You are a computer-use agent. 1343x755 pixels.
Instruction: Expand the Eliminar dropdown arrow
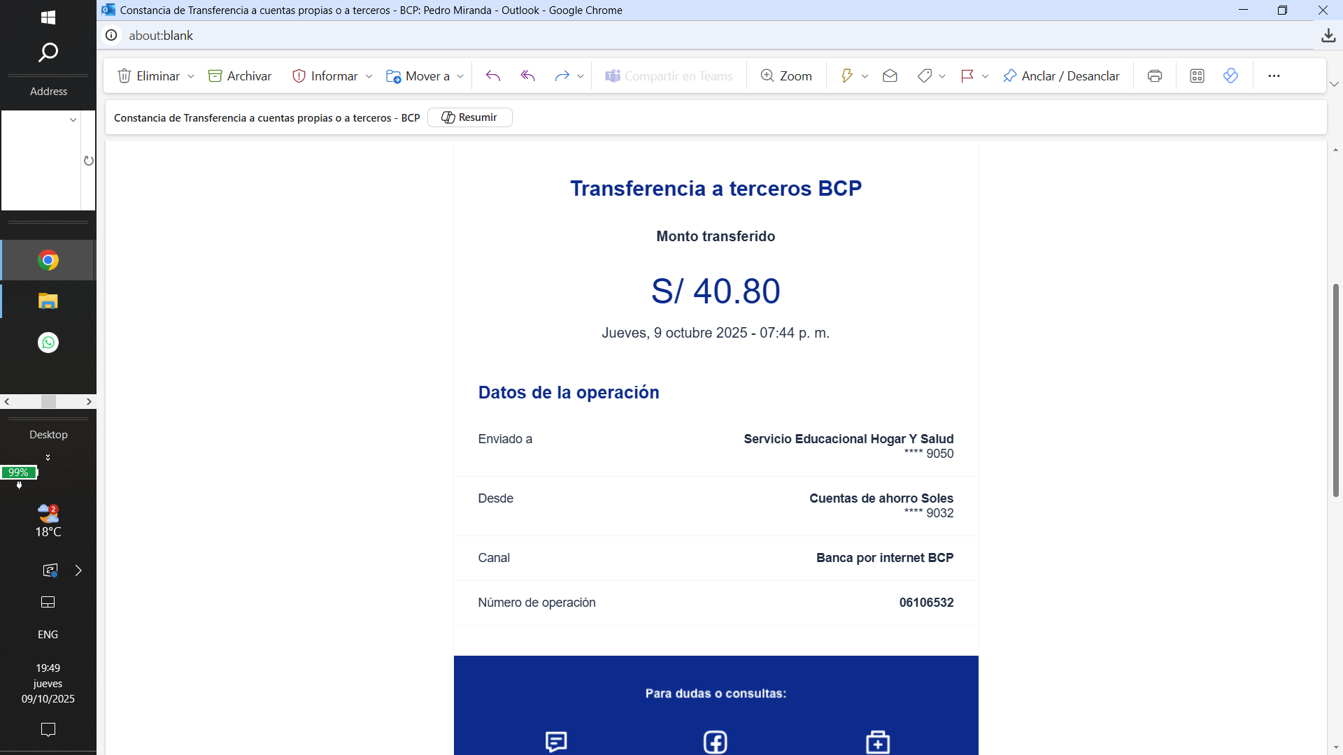pyautogui.click(x=191, y=76)
